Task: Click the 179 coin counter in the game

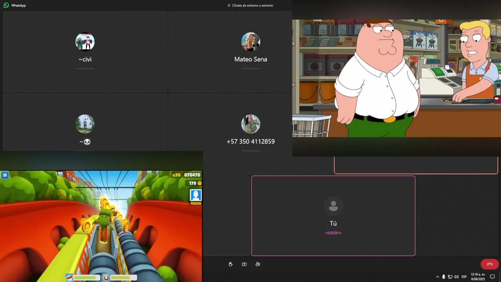Action: [193, 183]
